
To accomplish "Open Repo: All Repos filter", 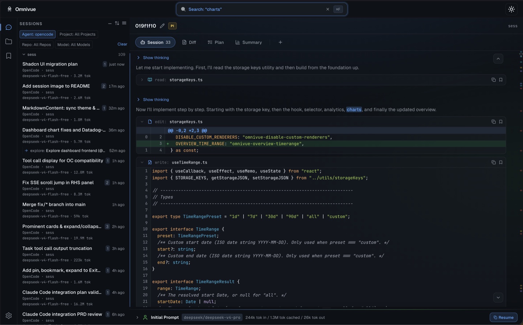I will pos(36,45).
